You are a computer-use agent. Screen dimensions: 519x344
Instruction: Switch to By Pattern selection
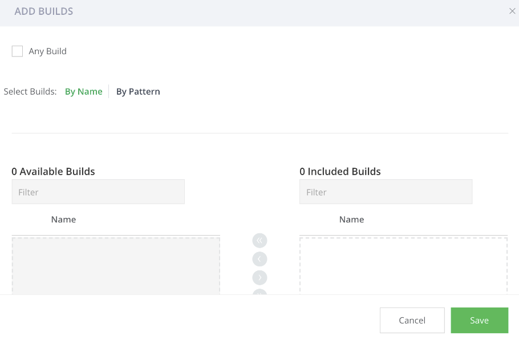[x=138, y=91]
